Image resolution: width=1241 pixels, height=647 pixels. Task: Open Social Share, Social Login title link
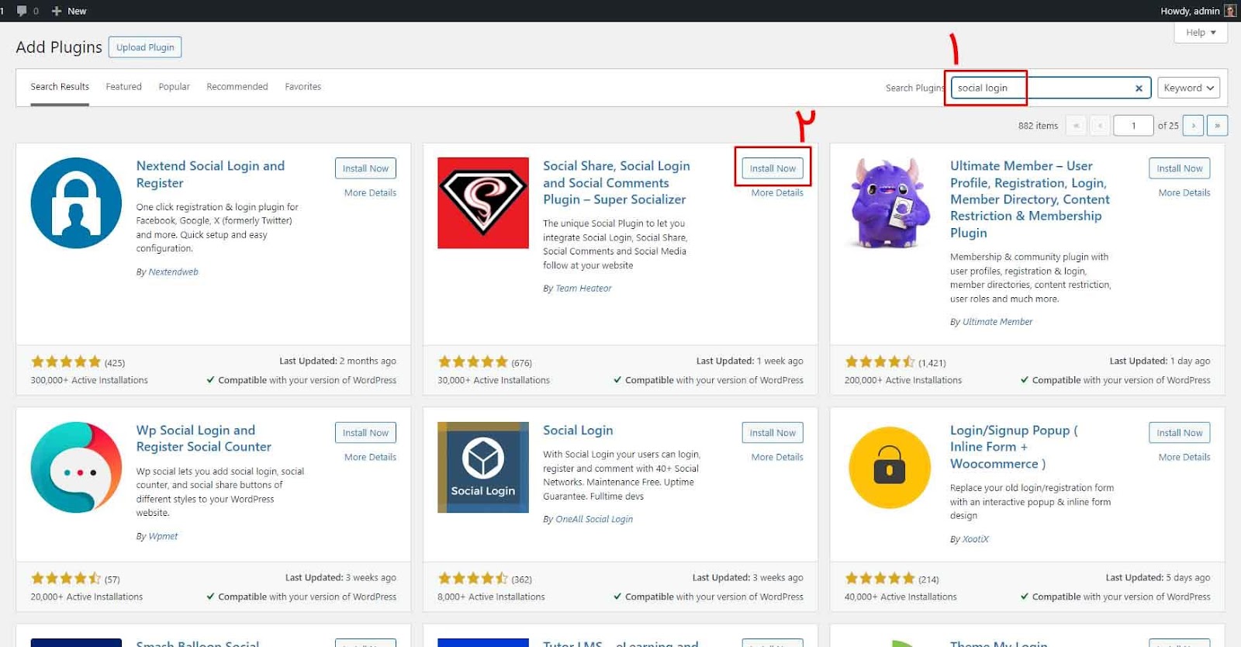pos(617,182)
